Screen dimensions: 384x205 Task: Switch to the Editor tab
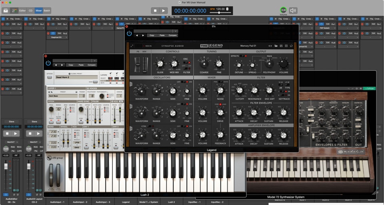coord(22,10)
